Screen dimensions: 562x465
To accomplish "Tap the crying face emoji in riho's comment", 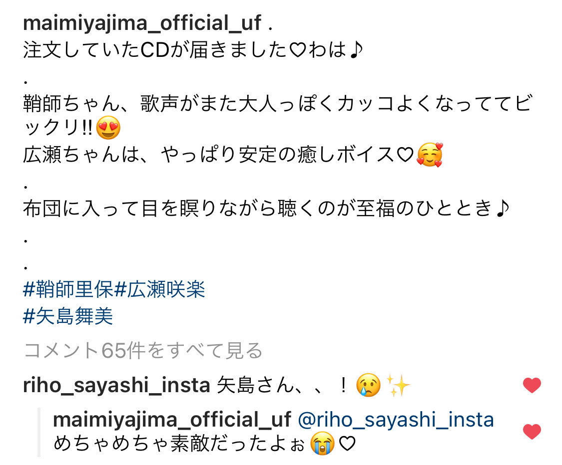I will pyautogui.click(x=369, y=385).
